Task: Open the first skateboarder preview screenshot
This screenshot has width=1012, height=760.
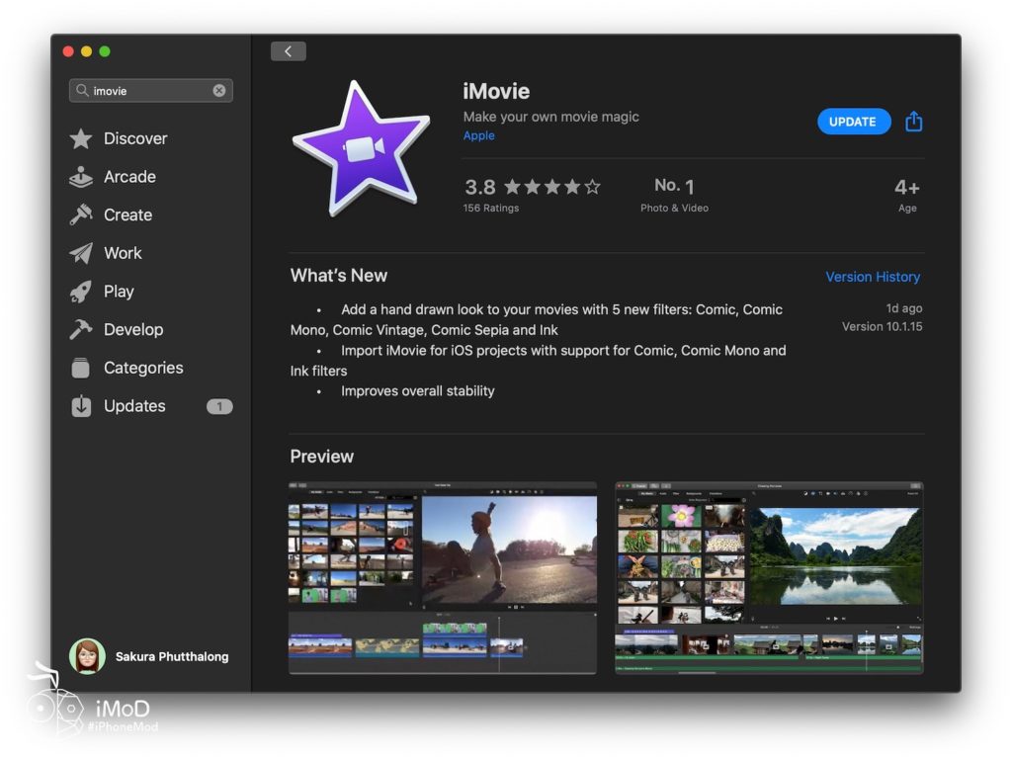Action: tap(442, 577)
